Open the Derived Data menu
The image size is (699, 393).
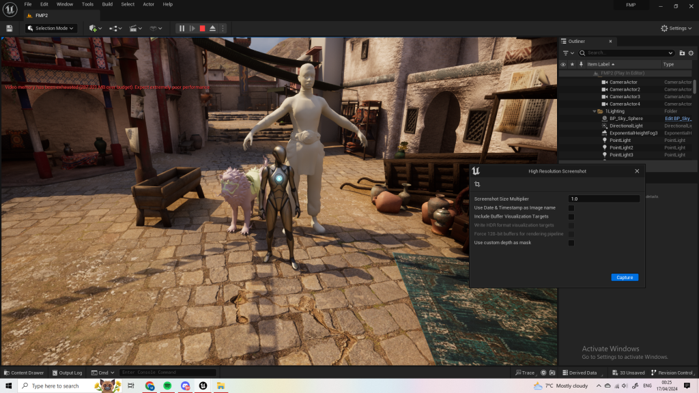click(x=580, y=373)
